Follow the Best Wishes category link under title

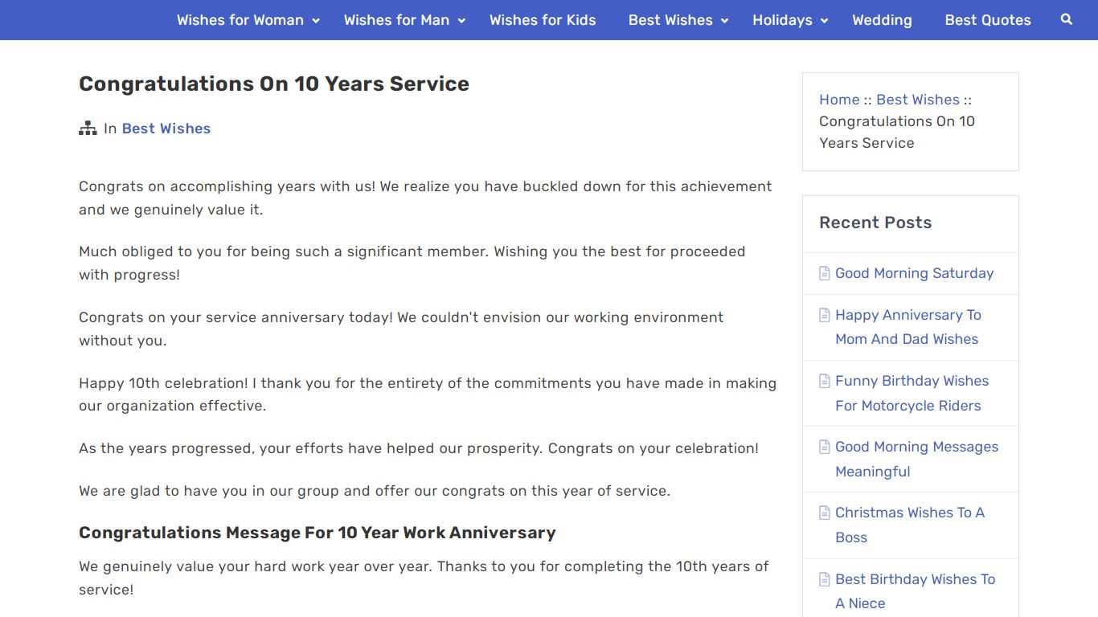coord(166,129)
